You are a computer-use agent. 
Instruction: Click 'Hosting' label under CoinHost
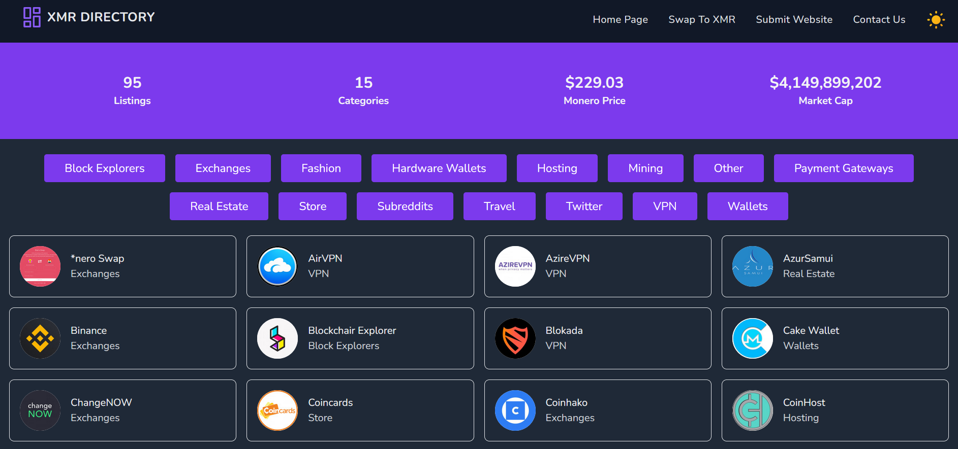pyautogui.click(x=801, y=418)
